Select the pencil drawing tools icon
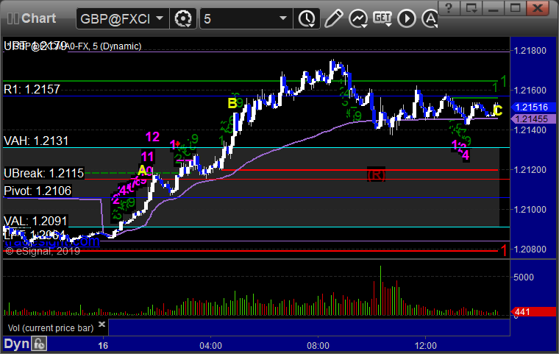This screenshot has width=559, height=354. pyautogui.click(x=333, y=18)
